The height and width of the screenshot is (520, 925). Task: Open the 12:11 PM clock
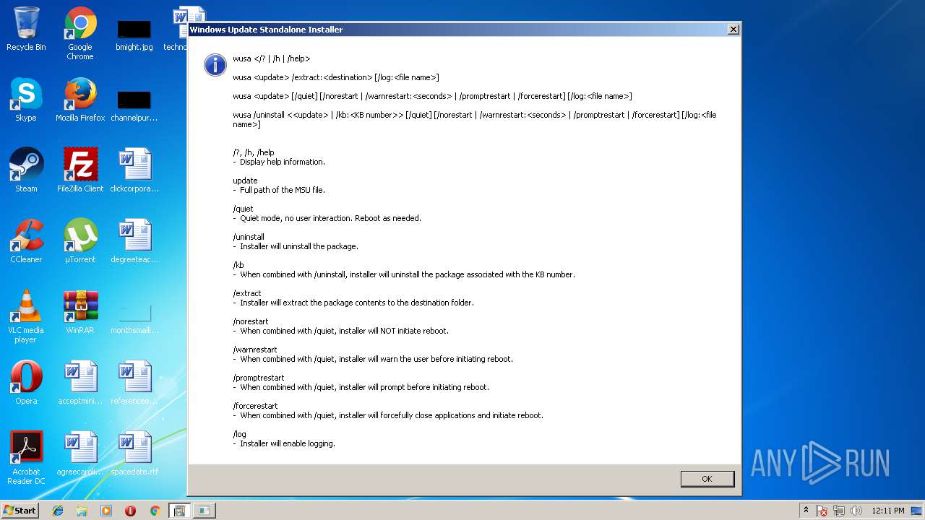[x=888, y=511]
